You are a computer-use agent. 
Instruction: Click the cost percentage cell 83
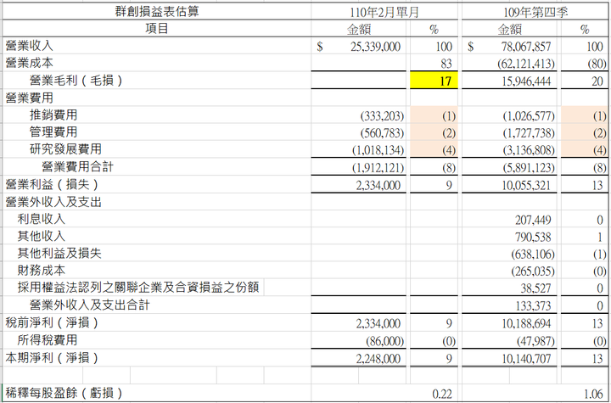(446, 64)
